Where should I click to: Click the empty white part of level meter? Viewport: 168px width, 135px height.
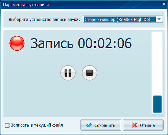[x=157, y=63]
